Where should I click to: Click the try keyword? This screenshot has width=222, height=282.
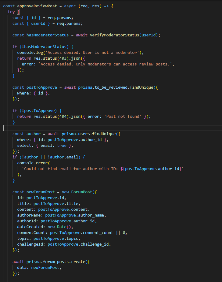point(11,12)
